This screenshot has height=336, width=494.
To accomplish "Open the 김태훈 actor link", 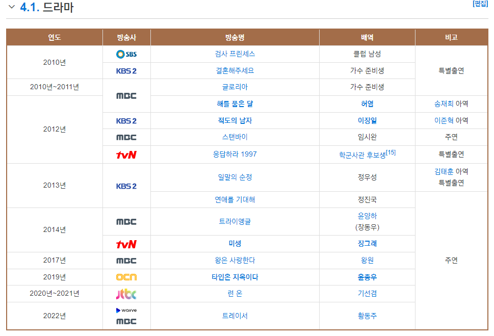I will pos(444,172).
